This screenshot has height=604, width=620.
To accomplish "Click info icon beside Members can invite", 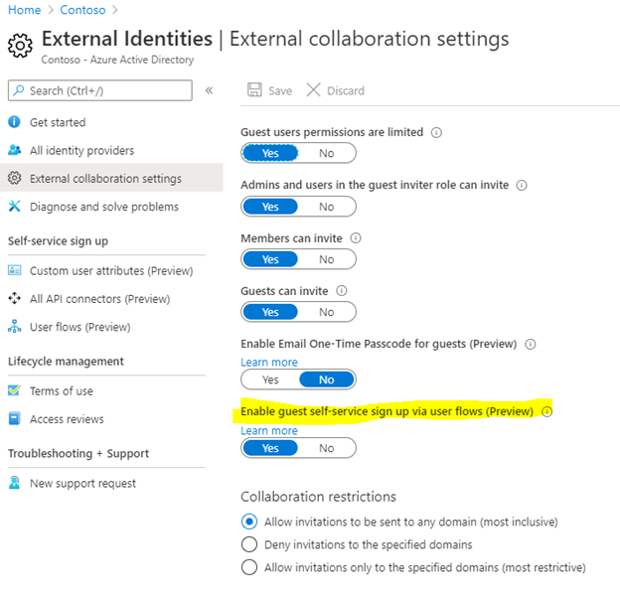I will [356, 238].
